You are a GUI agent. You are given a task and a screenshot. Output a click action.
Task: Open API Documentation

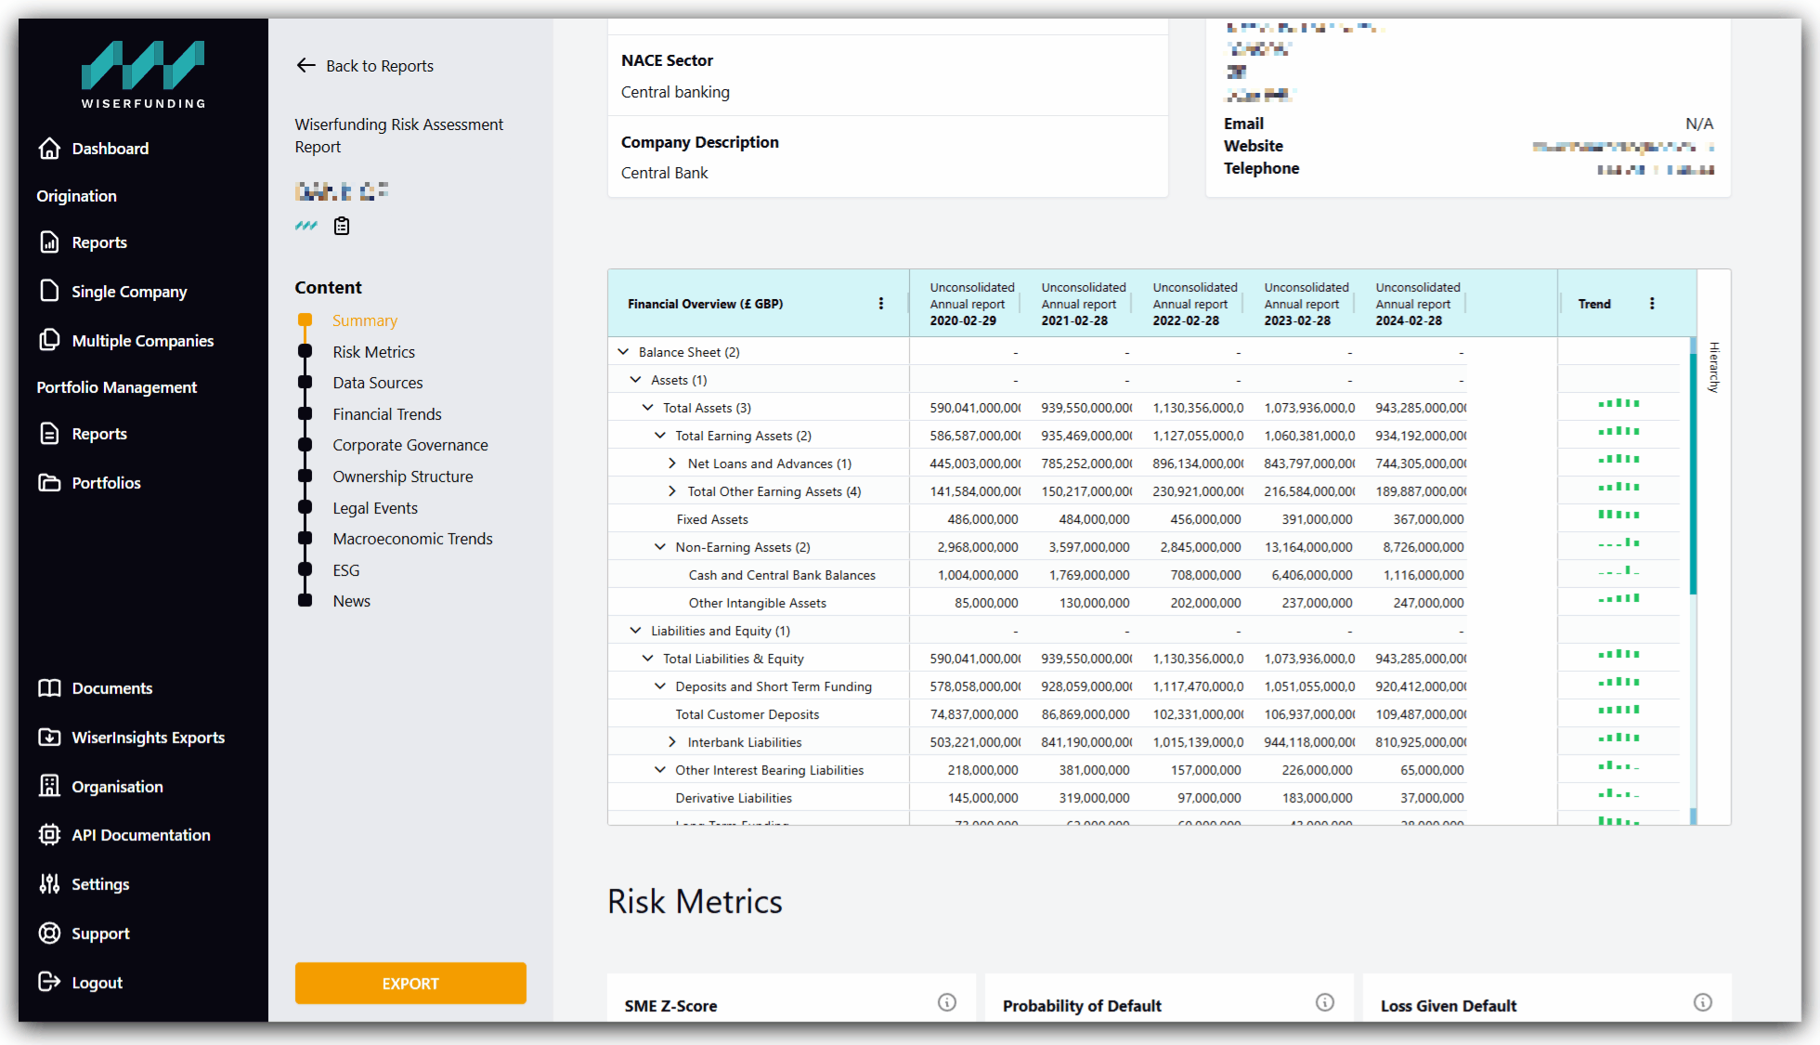point(124,835)
